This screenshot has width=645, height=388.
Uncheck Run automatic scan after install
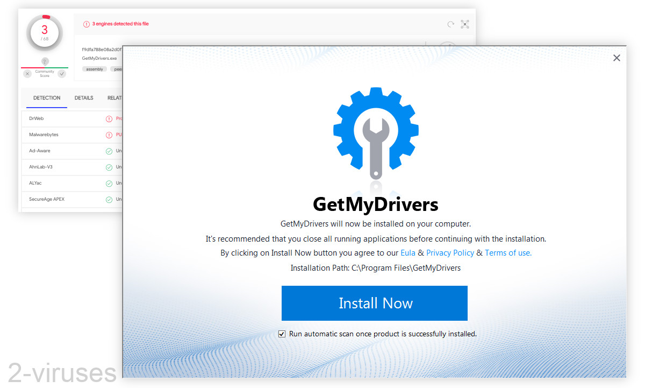[x=282, y=334]
